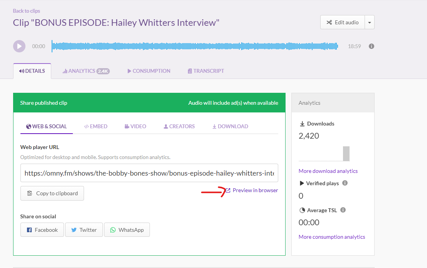Select the Embed sharing tab
The image size is (427, 268).
[96, 126]
